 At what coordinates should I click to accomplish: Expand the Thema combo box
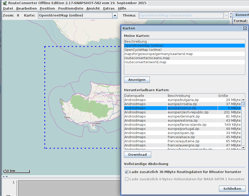pos(226,15)
